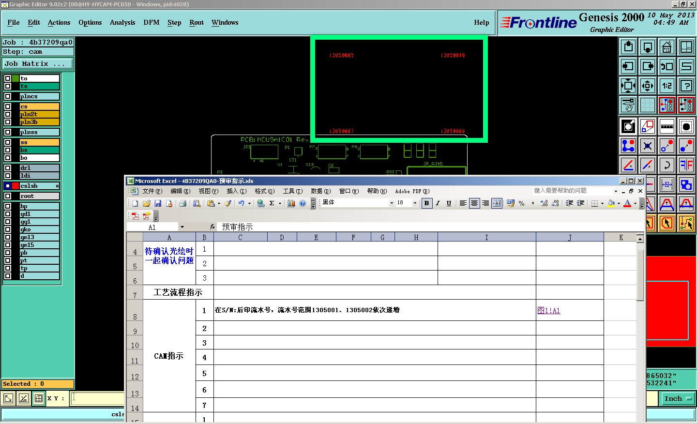Toggle the checkbox for layer plncs
This screenshot has width=697, height=424.
tap(8, 96)
